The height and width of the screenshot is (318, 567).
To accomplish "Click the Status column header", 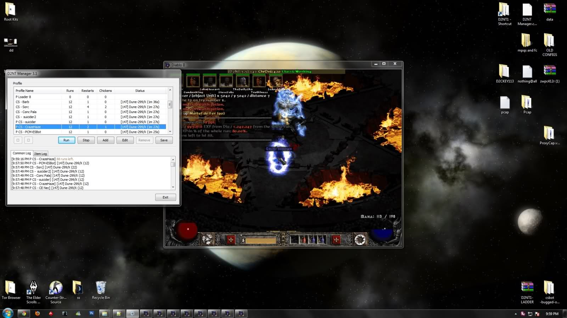I will (140, 91).
